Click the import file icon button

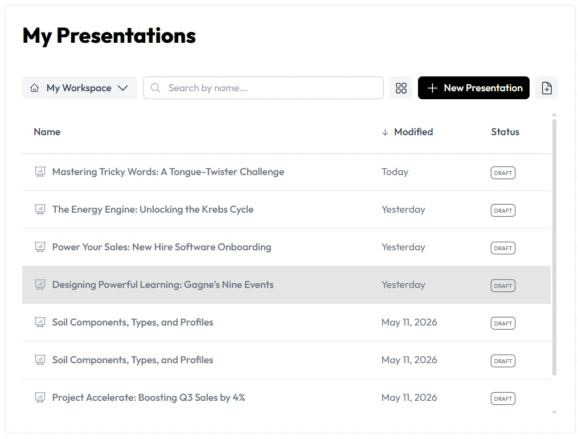point(547,88)
